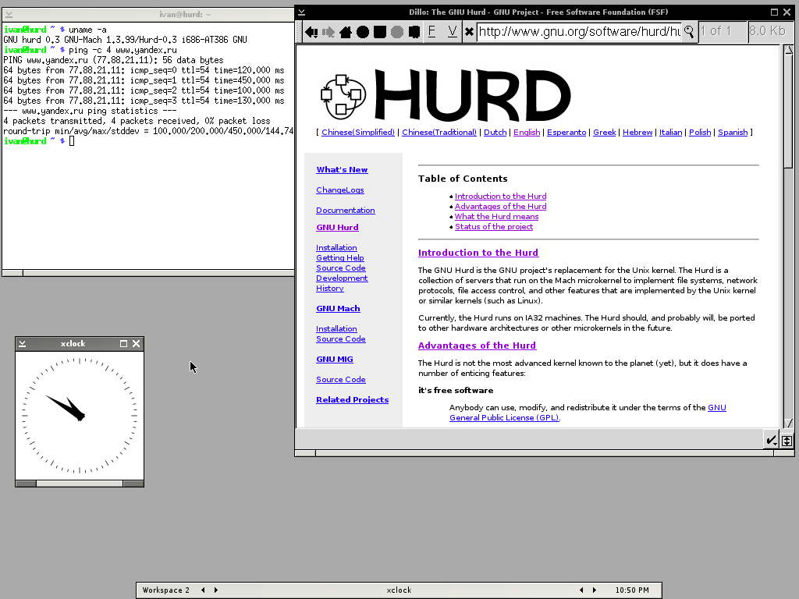799x599 pixels.
Task: Open the ChangeLogs sidebar link
Action: click(340, 190)
